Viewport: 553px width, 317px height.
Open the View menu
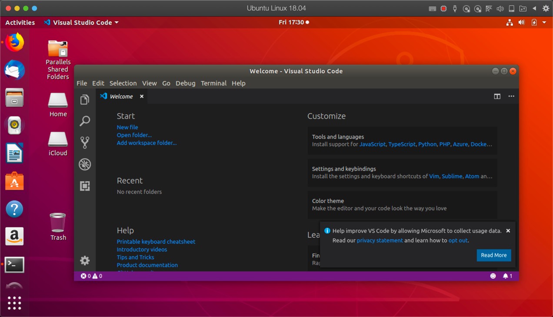[x=149, y=83]
